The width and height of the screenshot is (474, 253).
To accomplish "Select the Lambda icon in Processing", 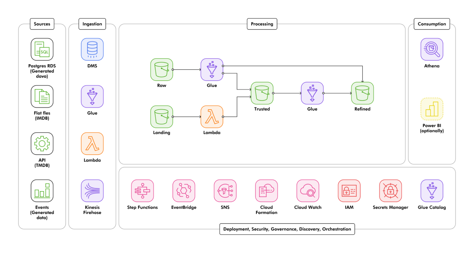I will (x=212, y=117).
